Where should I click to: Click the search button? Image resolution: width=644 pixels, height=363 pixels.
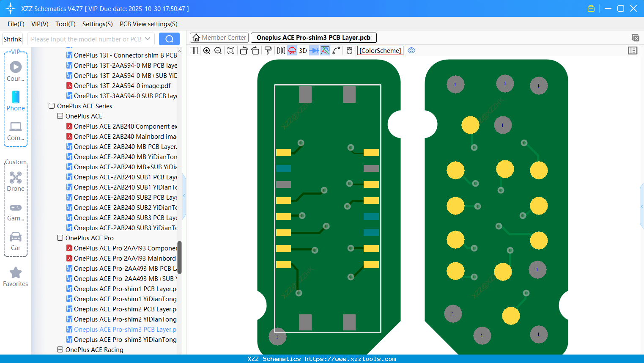point(169,39)
